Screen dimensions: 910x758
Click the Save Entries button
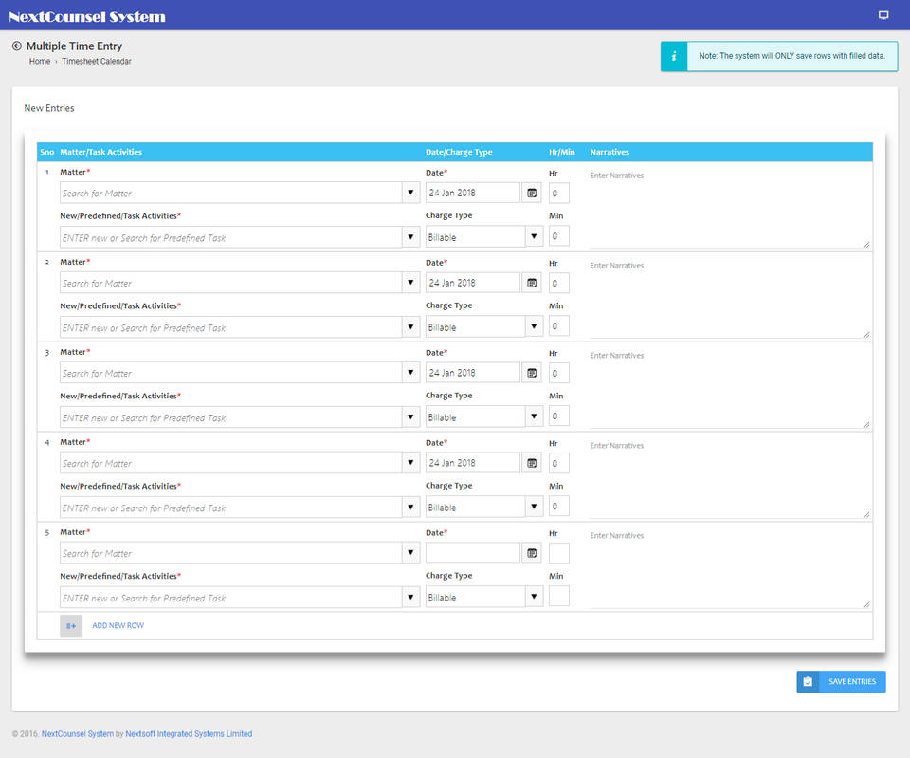click(841, 681)
